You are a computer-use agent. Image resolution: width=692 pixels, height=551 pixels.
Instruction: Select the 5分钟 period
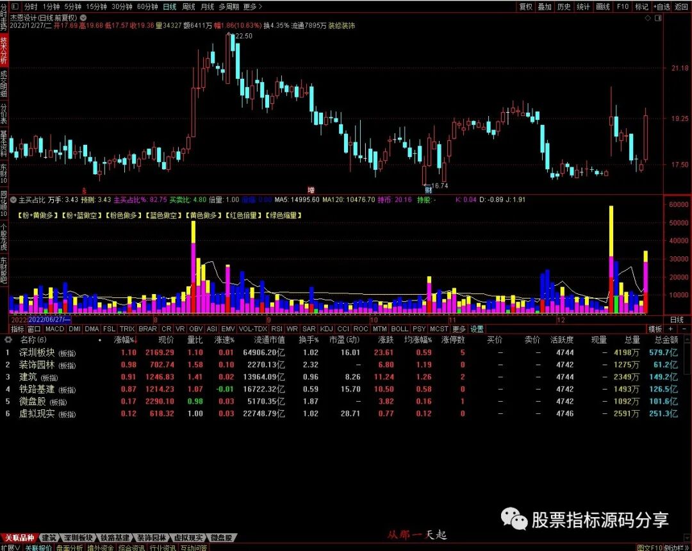click(72, 6)
